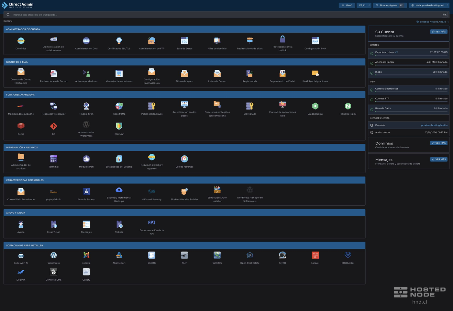
Task: Expand the pruebas-hosting.hnd.io domain selector
Action: (x=433, y=22)
